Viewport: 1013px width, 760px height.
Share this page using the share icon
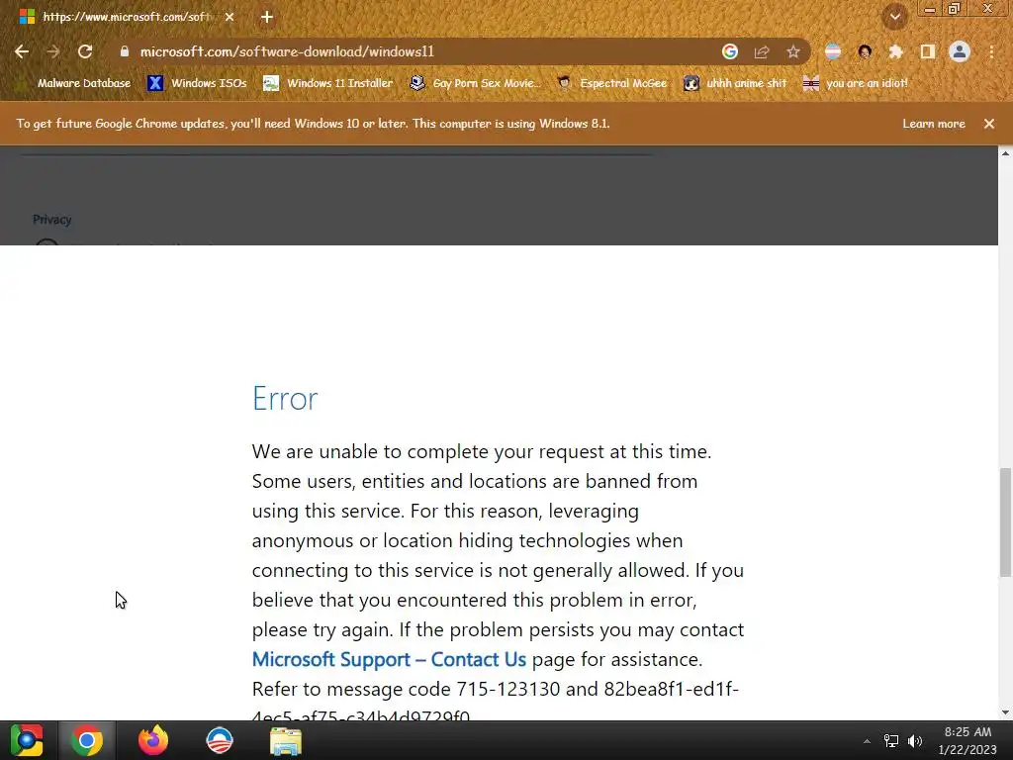[x=762, y=51]
